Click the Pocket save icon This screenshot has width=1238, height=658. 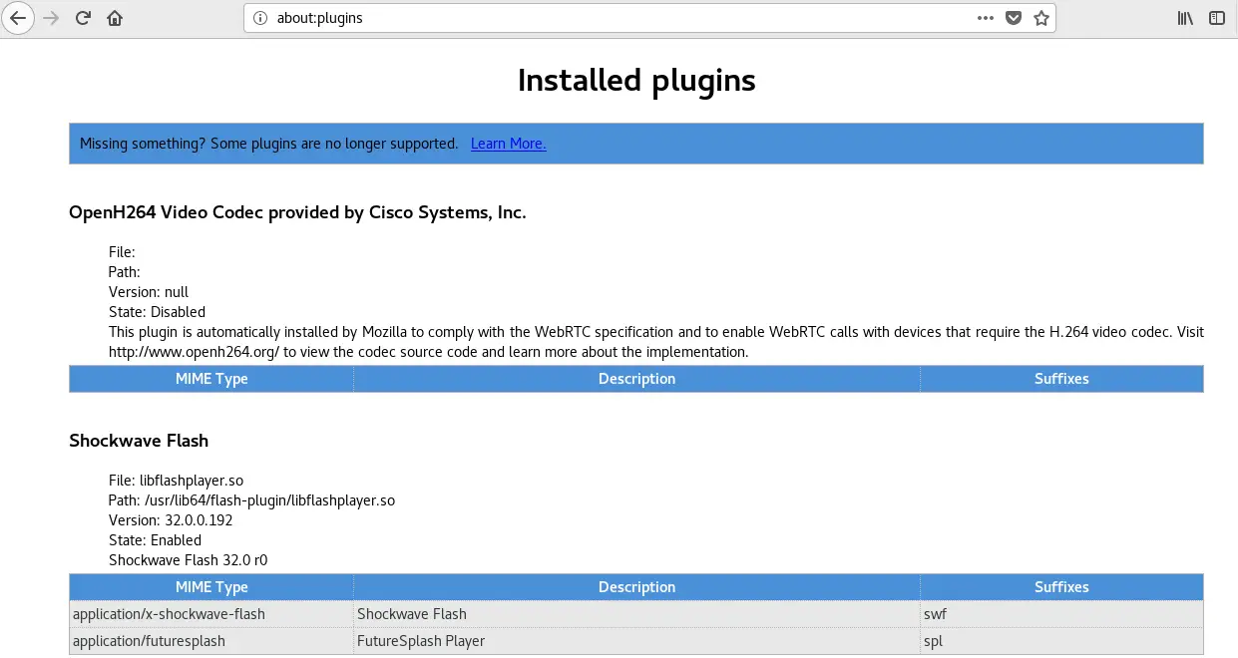[x=1013, y=17]
